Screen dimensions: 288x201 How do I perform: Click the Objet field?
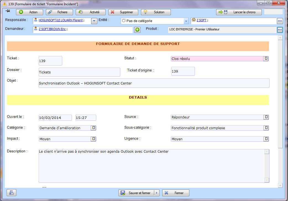coord(154,83)
